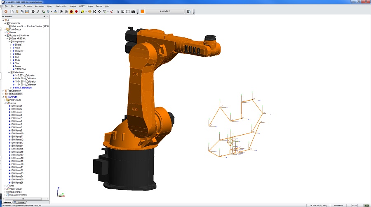Switch to the Database tab
The width and height of the screenshot is (371, 207).
coord(7,202)
